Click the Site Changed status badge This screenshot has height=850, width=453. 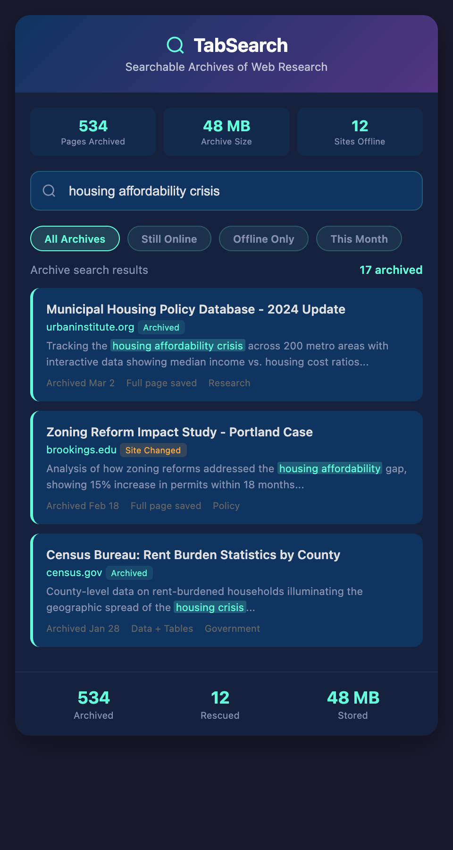153,450
